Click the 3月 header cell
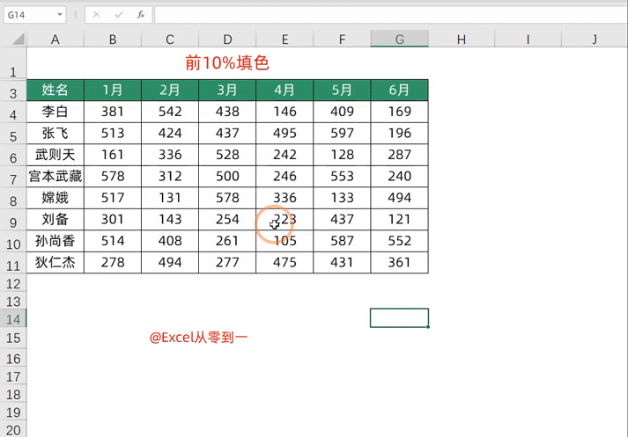628x437 pixels. [227, 90]
